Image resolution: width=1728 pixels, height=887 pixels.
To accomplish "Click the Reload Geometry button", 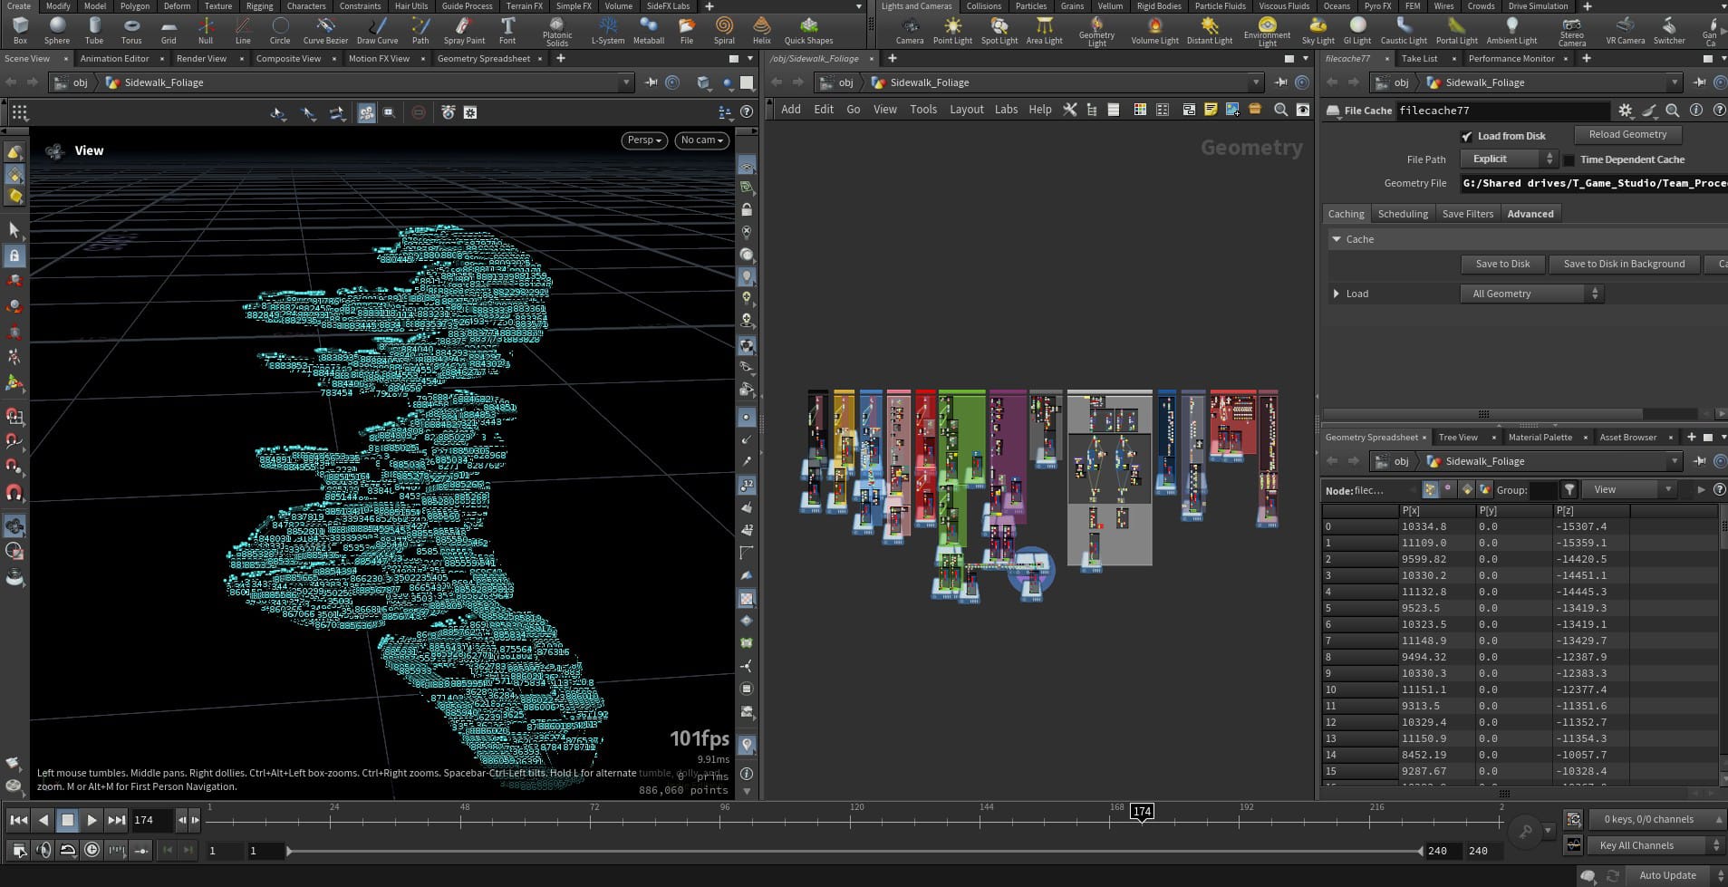I will pos(1627,135).
